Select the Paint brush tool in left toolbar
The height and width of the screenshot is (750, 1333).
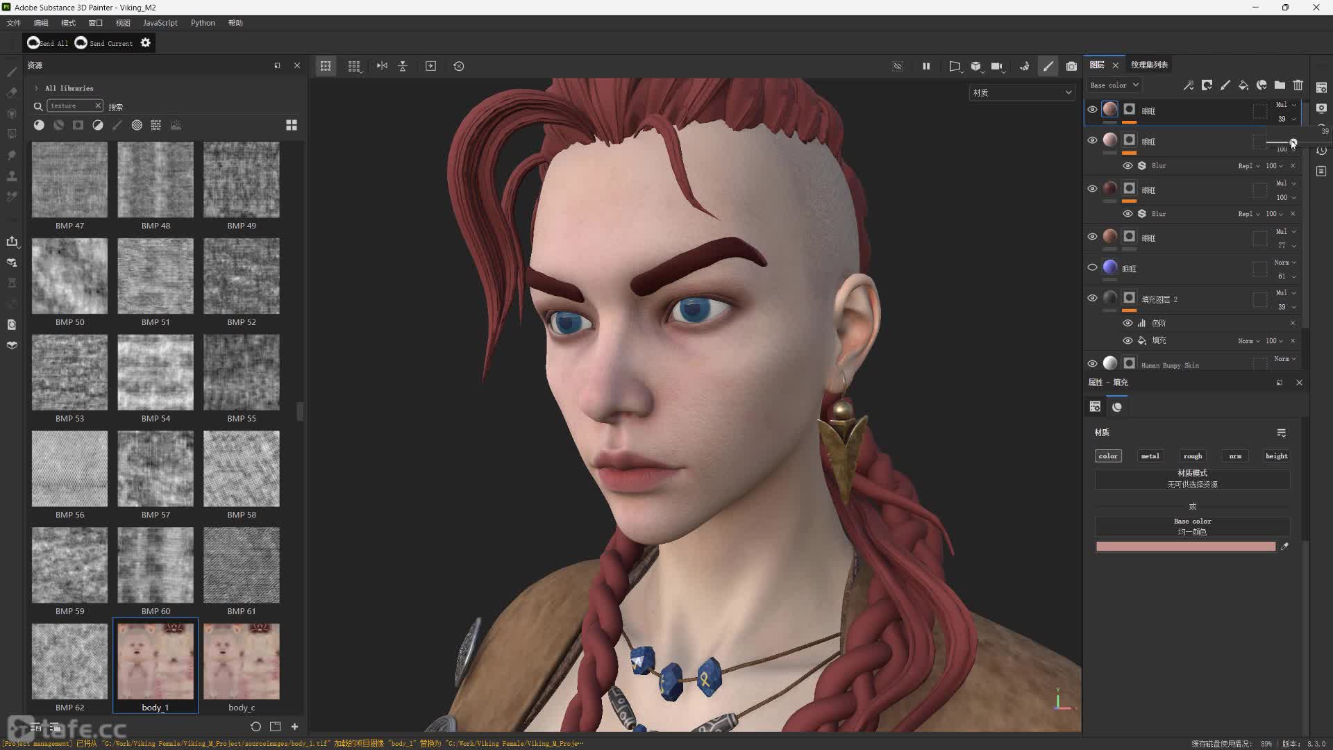coord(12,72)
